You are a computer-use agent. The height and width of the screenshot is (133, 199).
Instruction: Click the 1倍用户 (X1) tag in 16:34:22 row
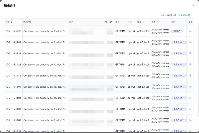(x=179, y=64)
